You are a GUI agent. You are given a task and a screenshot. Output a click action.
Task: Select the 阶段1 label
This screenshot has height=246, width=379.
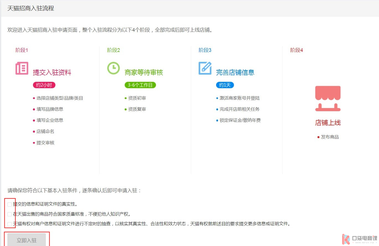click(22, 50)
